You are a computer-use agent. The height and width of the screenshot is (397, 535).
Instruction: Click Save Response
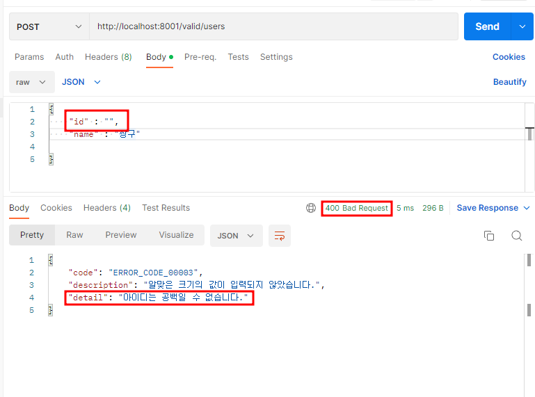tap(487, 208)
